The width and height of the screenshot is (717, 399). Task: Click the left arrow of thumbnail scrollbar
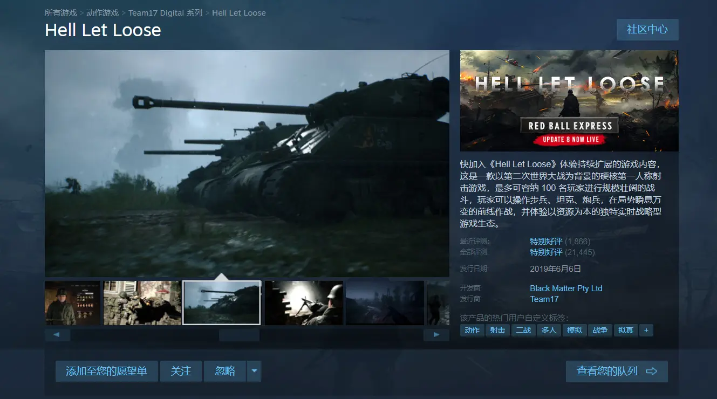(x=57, y=335)
